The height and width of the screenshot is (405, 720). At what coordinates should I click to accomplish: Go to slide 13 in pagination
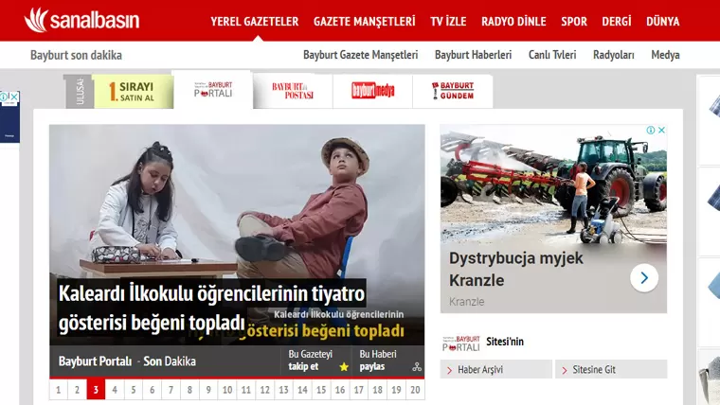[284, 390]
